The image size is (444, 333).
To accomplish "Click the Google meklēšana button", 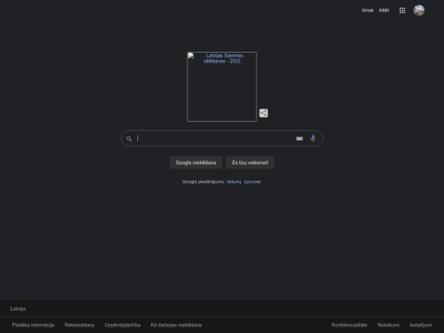I will click(196, 163).
